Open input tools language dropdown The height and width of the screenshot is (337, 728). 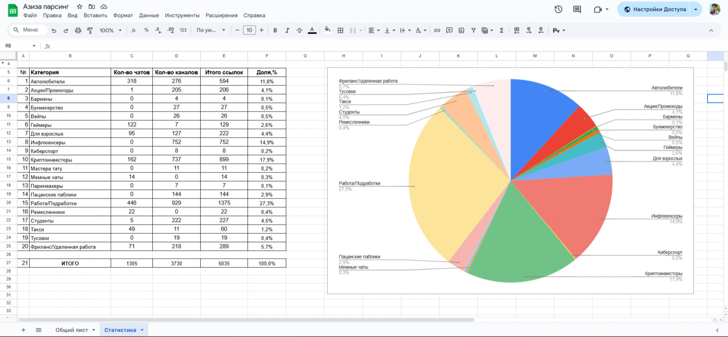coord(559,30)
